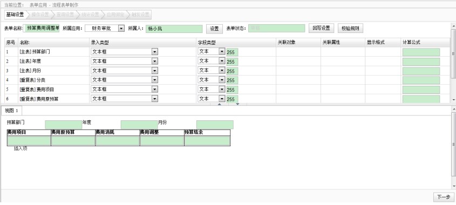Select the 视图 1 tab
456x205 pixels.
12,111
